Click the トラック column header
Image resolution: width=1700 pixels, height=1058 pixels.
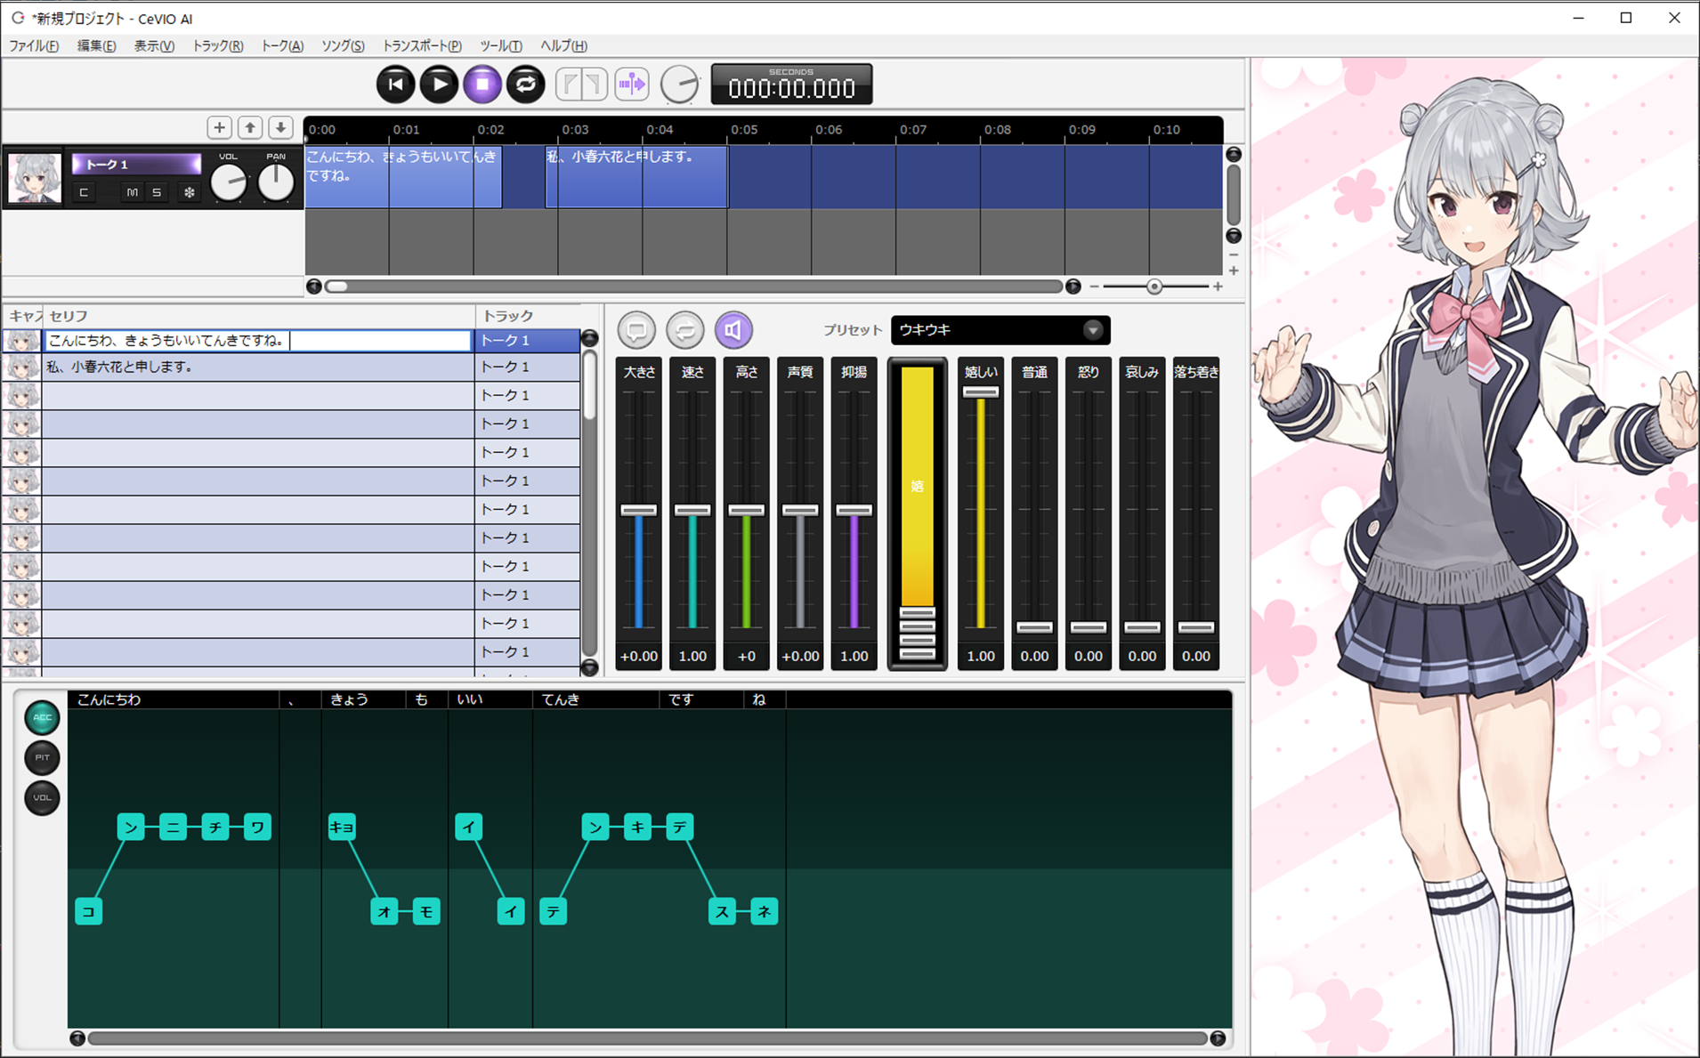pos(529,316)
